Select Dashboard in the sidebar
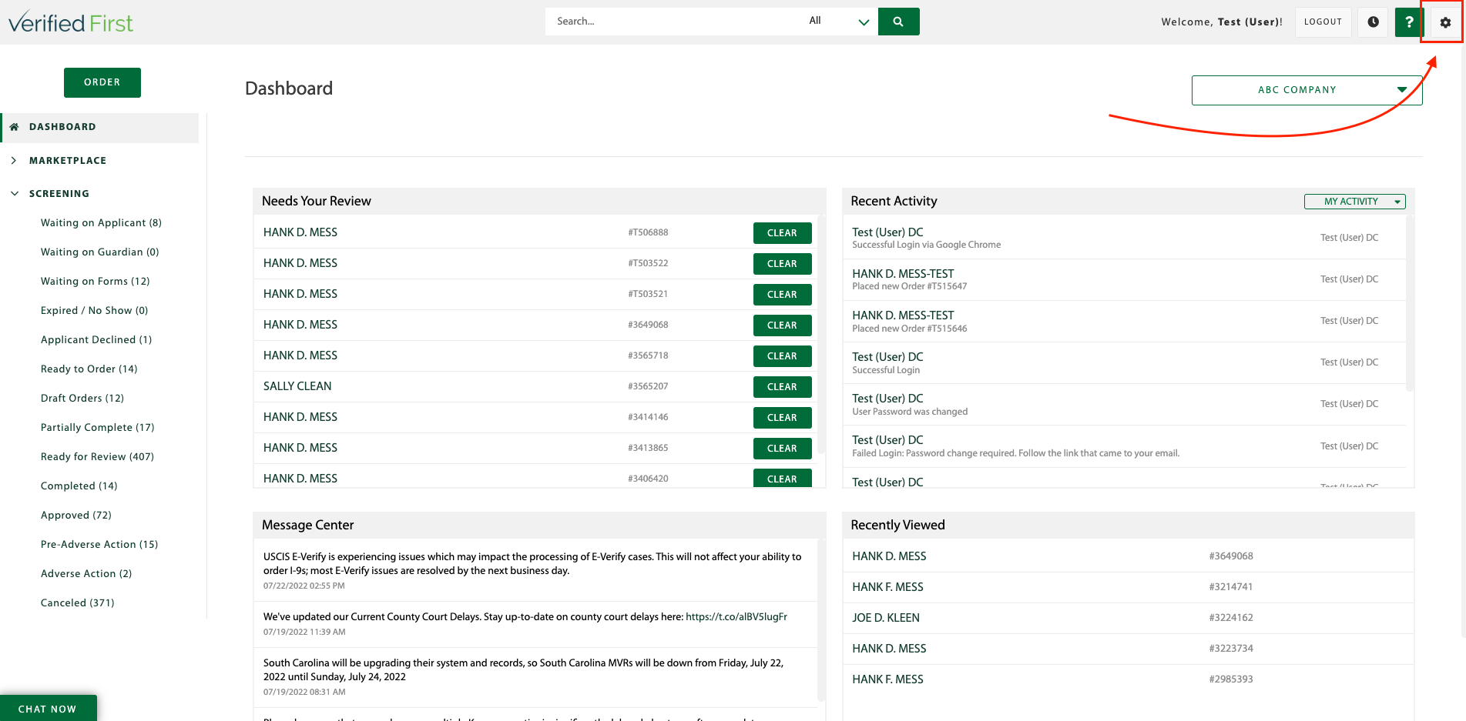 [100, 127]
